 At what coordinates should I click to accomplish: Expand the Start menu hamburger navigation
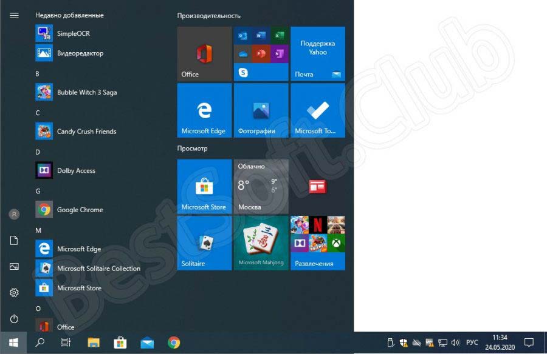(14, 15)
